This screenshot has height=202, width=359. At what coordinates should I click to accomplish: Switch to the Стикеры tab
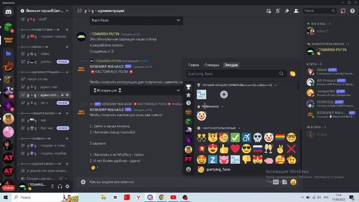click(x=211, y=65)
